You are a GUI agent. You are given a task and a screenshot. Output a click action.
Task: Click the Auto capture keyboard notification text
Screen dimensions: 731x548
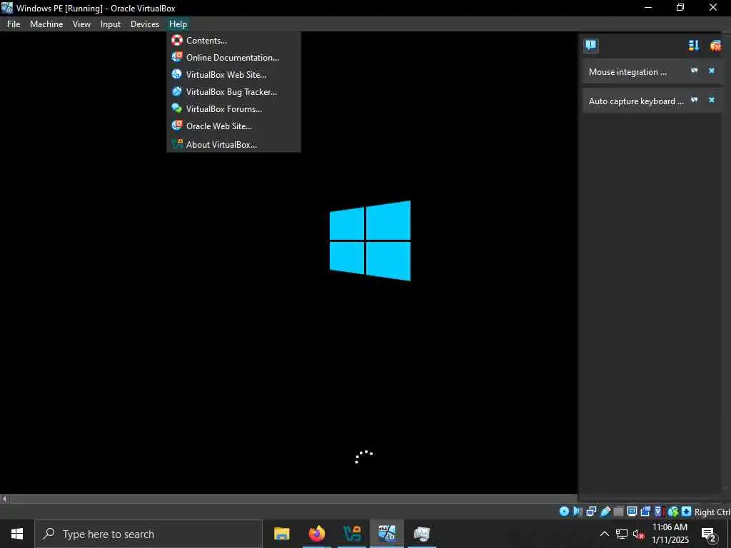point(636,101)
